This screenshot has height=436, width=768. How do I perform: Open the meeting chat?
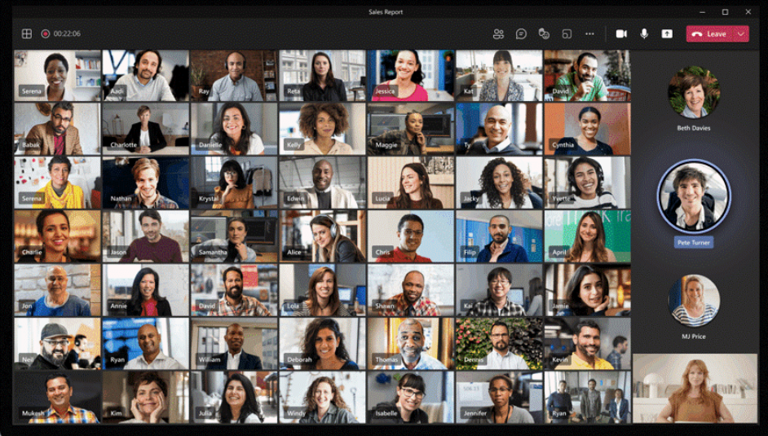pos(521,33)
